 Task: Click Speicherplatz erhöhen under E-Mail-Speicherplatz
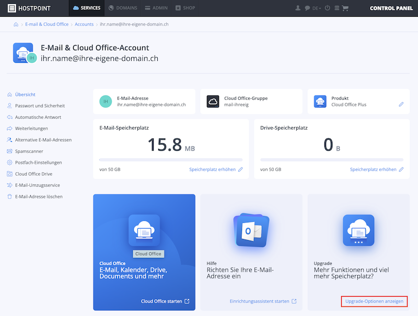pos(216,170)
